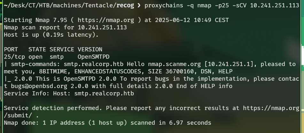Click the 'Host is up' latency line
The width and height of the screenshot is (304, 133).
point(51,35)
